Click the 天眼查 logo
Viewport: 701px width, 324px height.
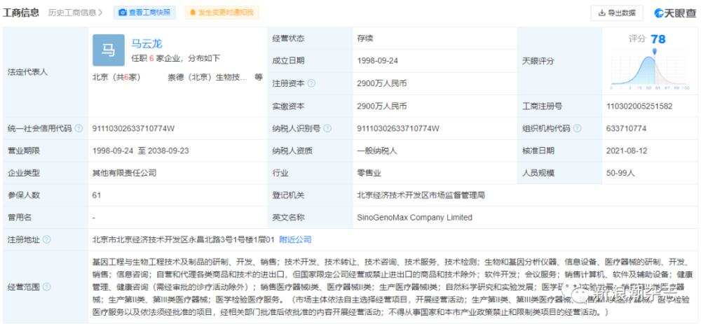pos(676,13)
